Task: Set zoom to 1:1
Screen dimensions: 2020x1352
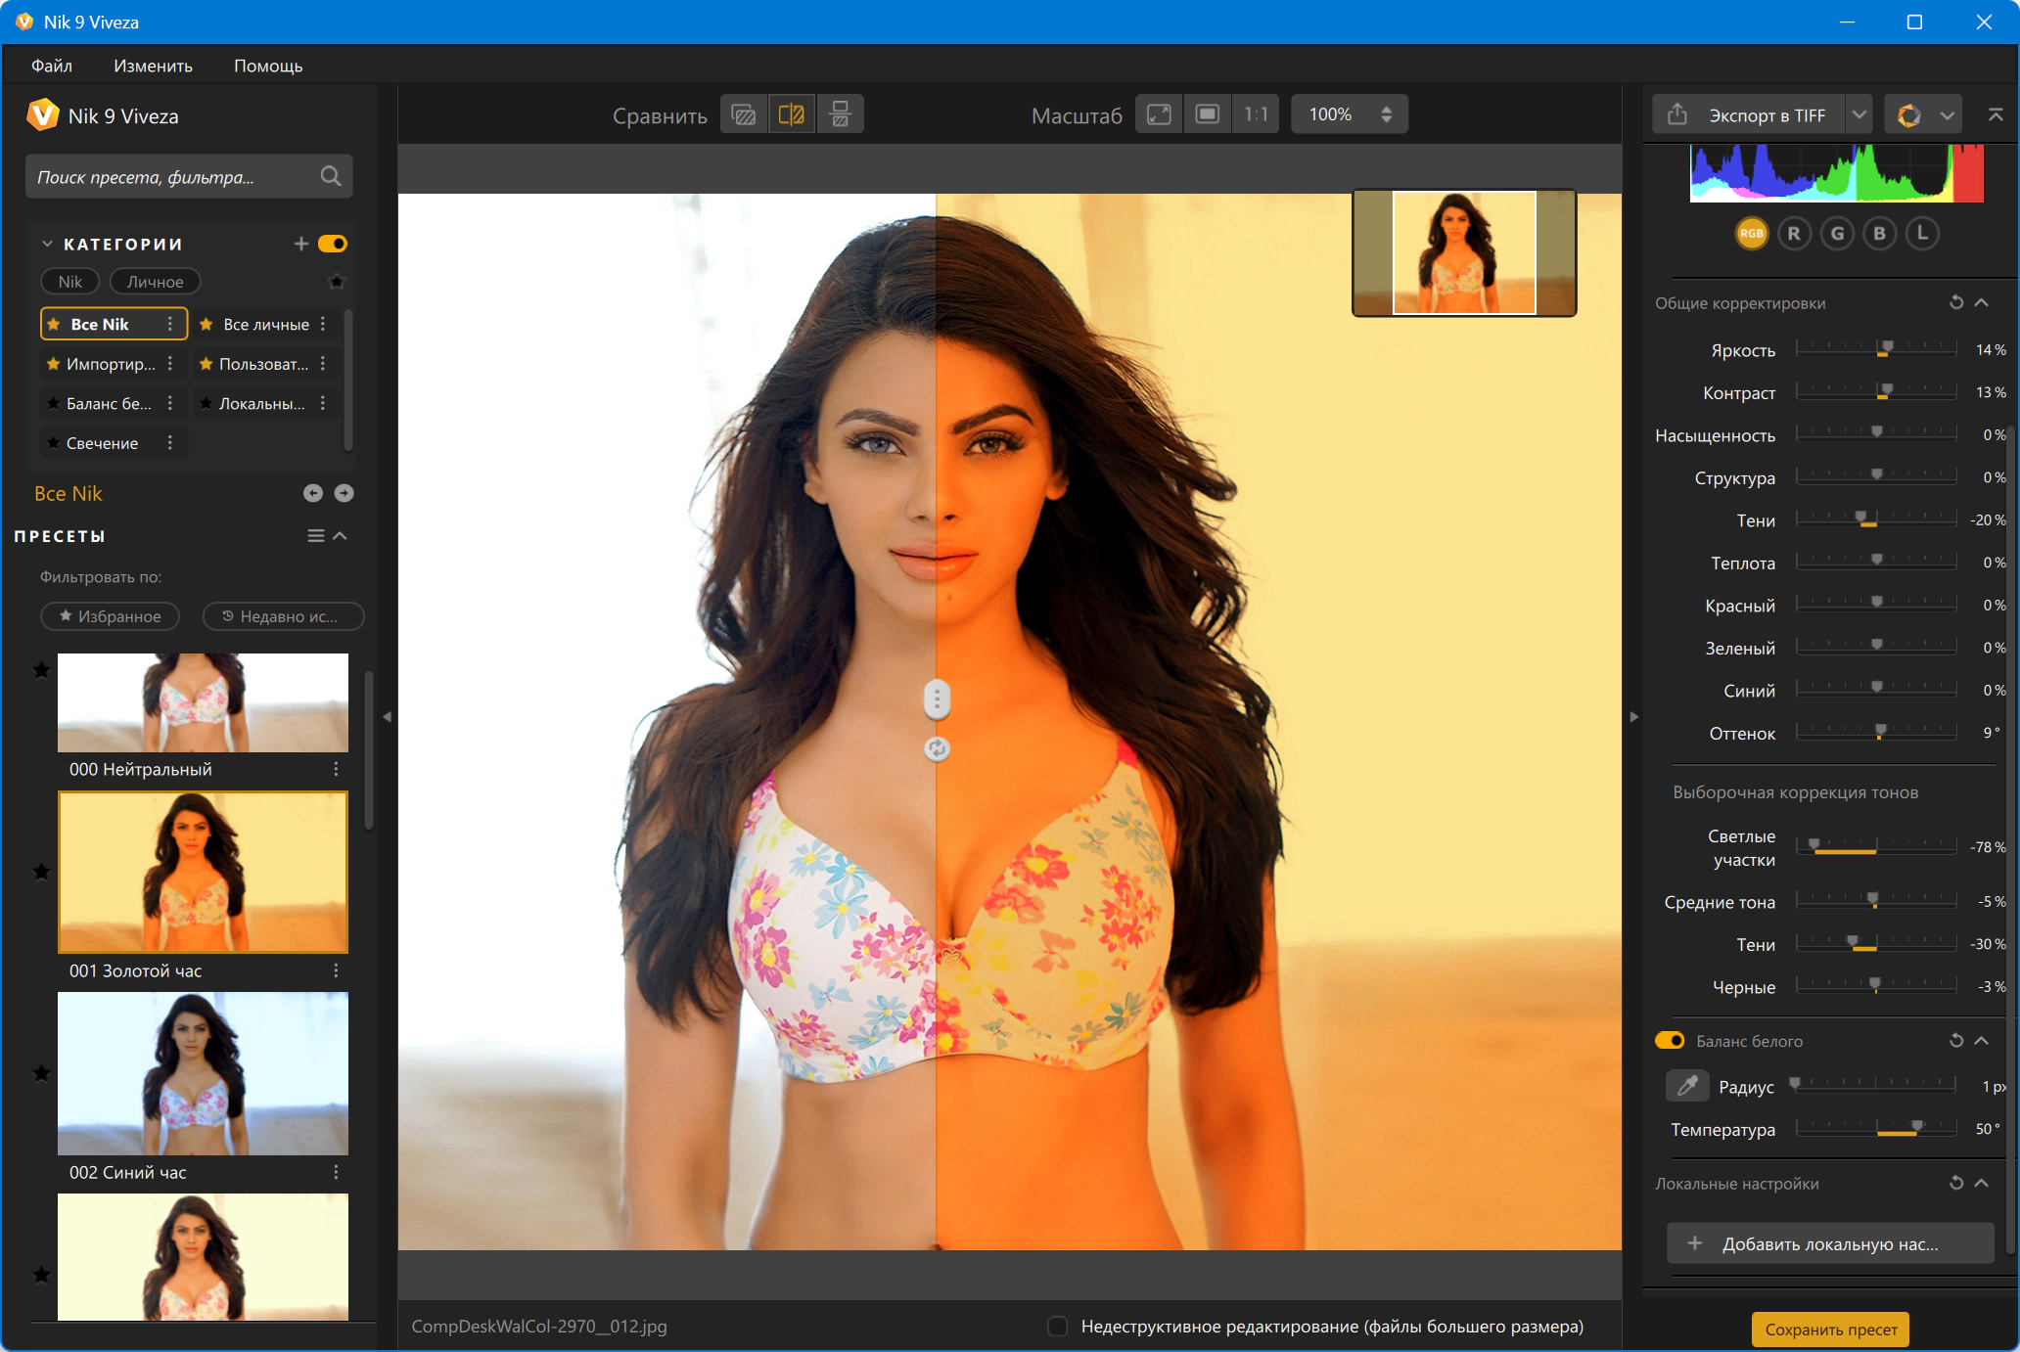Action: pyautogui.click(x=1256, y=114)
